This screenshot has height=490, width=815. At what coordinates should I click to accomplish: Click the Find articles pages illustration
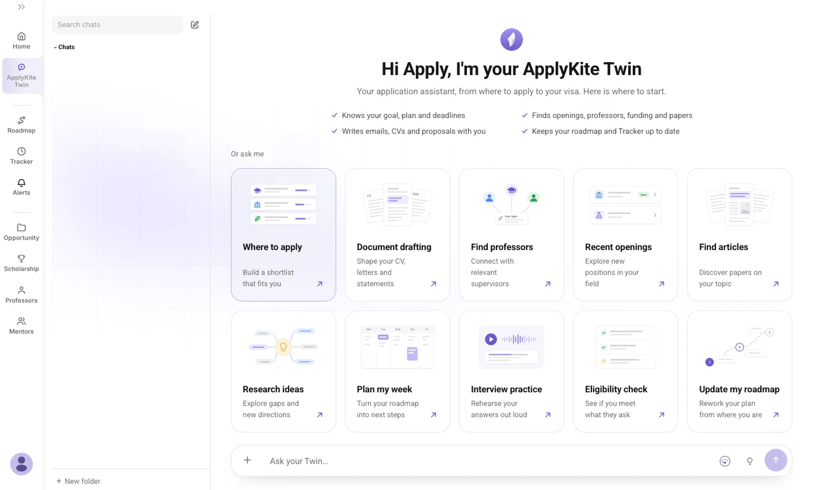pyautogui.click(x=740, y=205)
